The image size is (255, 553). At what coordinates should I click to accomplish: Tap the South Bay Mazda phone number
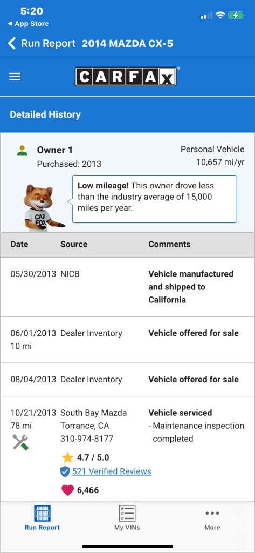[87, 439]
